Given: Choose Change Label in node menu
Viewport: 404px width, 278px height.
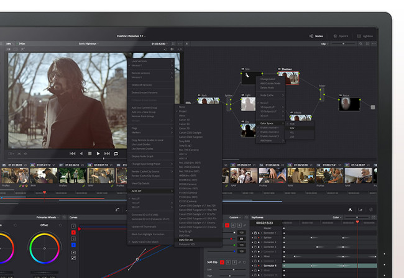Looking at the screenshot, I should (268, 79).
